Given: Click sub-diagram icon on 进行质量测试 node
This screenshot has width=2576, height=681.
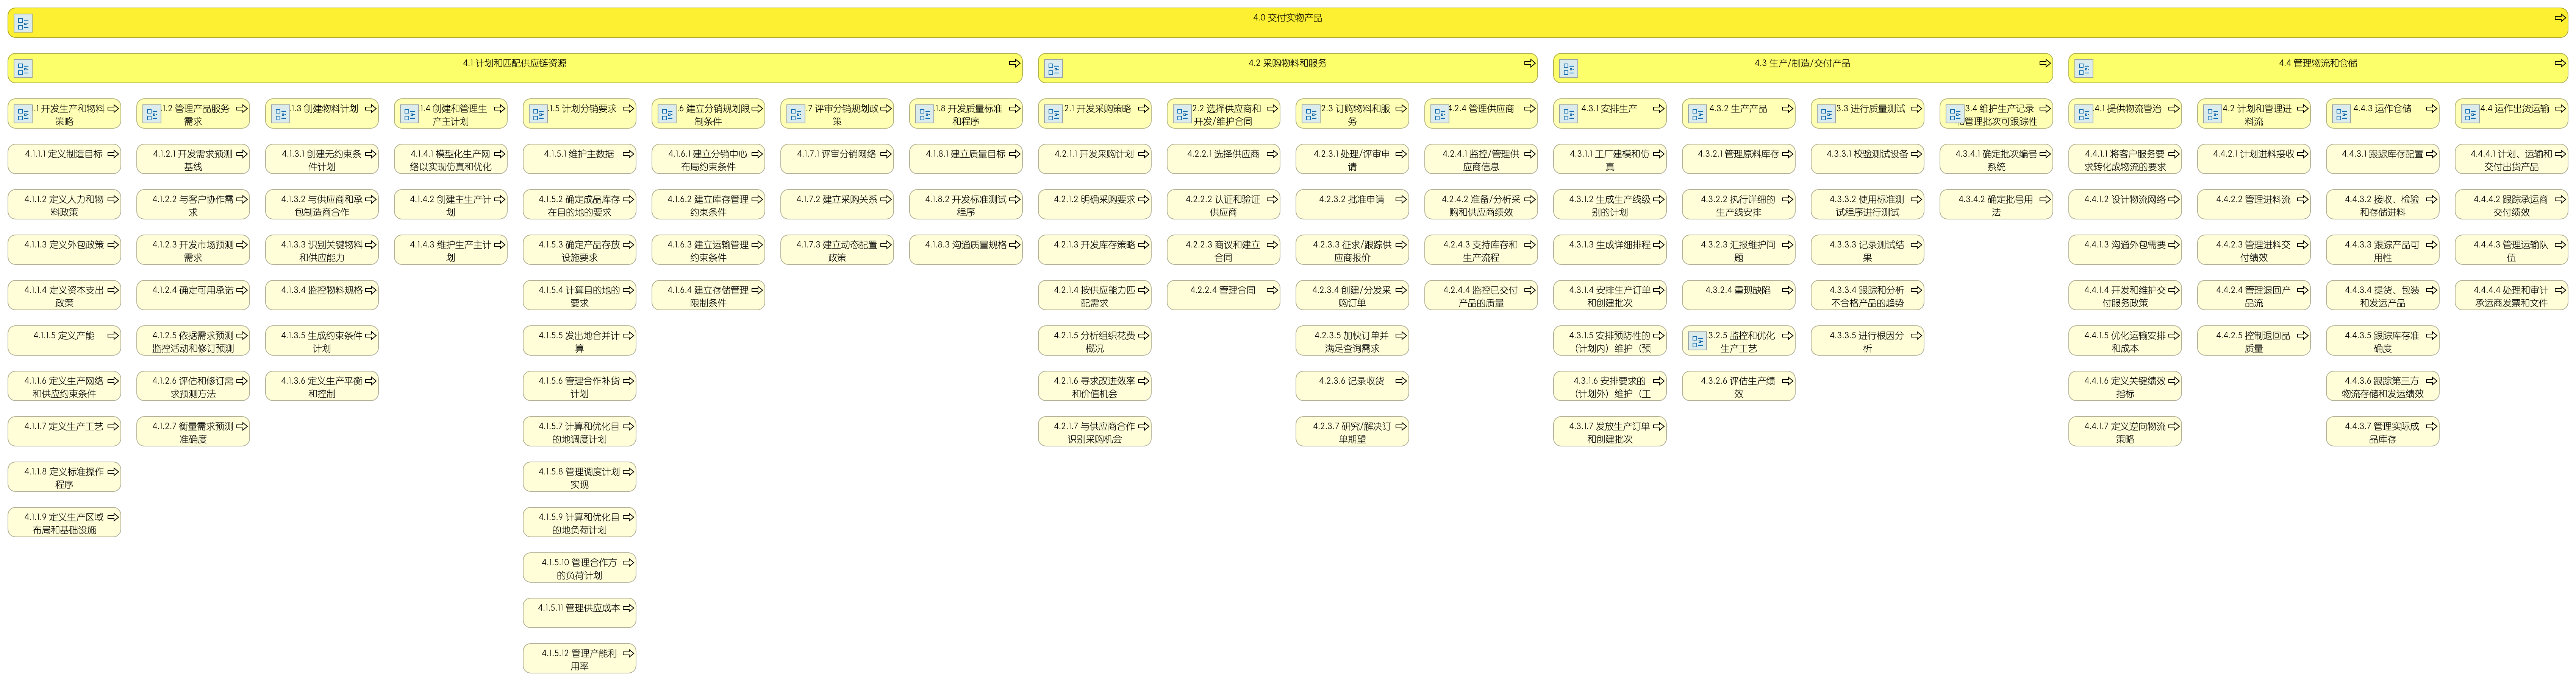Looking at the screenshot, I should click(1826, 114).
